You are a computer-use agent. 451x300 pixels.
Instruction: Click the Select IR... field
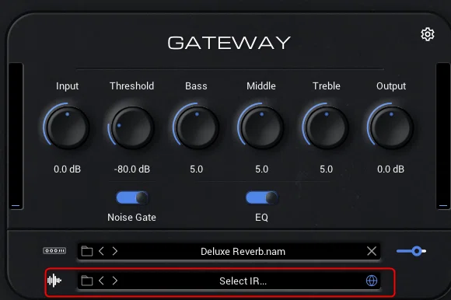coord(229,281)
